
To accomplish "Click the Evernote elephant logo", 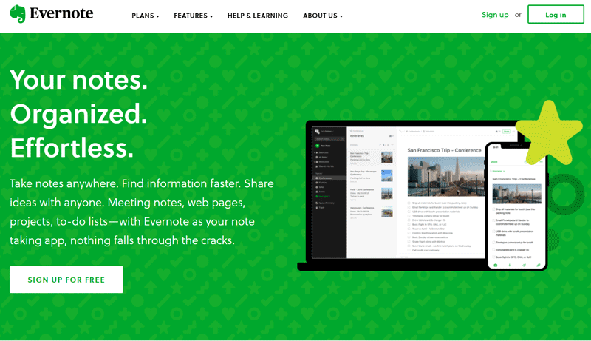I will pos(17,14).
